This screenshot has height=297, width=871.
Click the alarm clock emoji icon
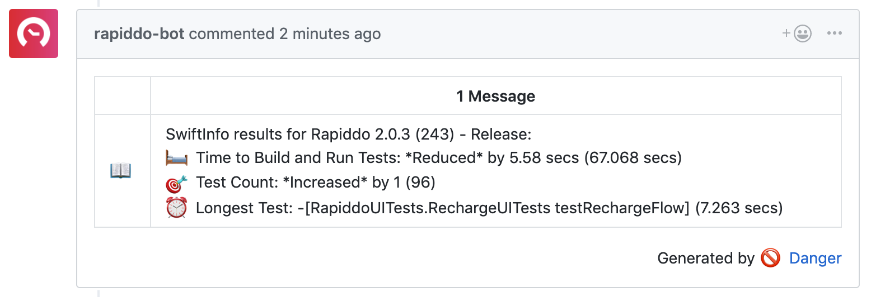pos(177,208)
